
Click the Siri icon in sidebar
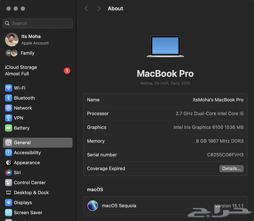coord(8,173)
